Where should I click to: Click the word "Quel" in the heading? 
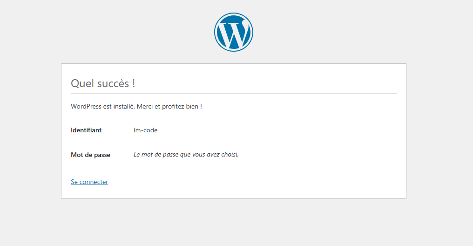pyautogui.click(x=81, y=84)
